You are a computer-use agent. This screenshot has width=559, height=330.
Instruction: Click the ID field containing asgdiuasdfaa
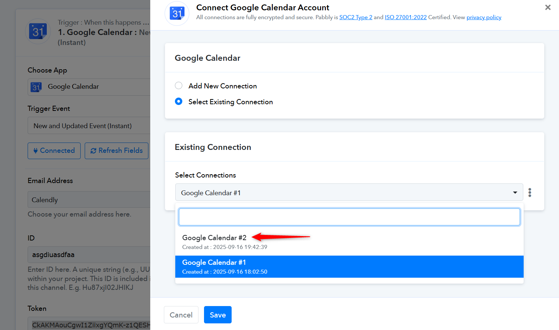coord(89,254)
